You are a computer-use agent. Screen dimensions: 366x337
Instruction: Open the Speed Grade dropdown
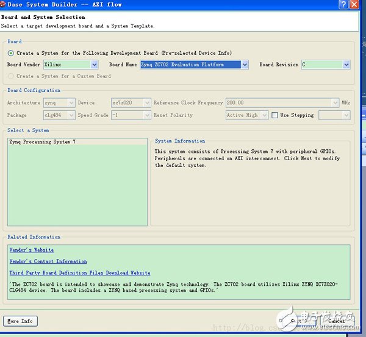146,115
